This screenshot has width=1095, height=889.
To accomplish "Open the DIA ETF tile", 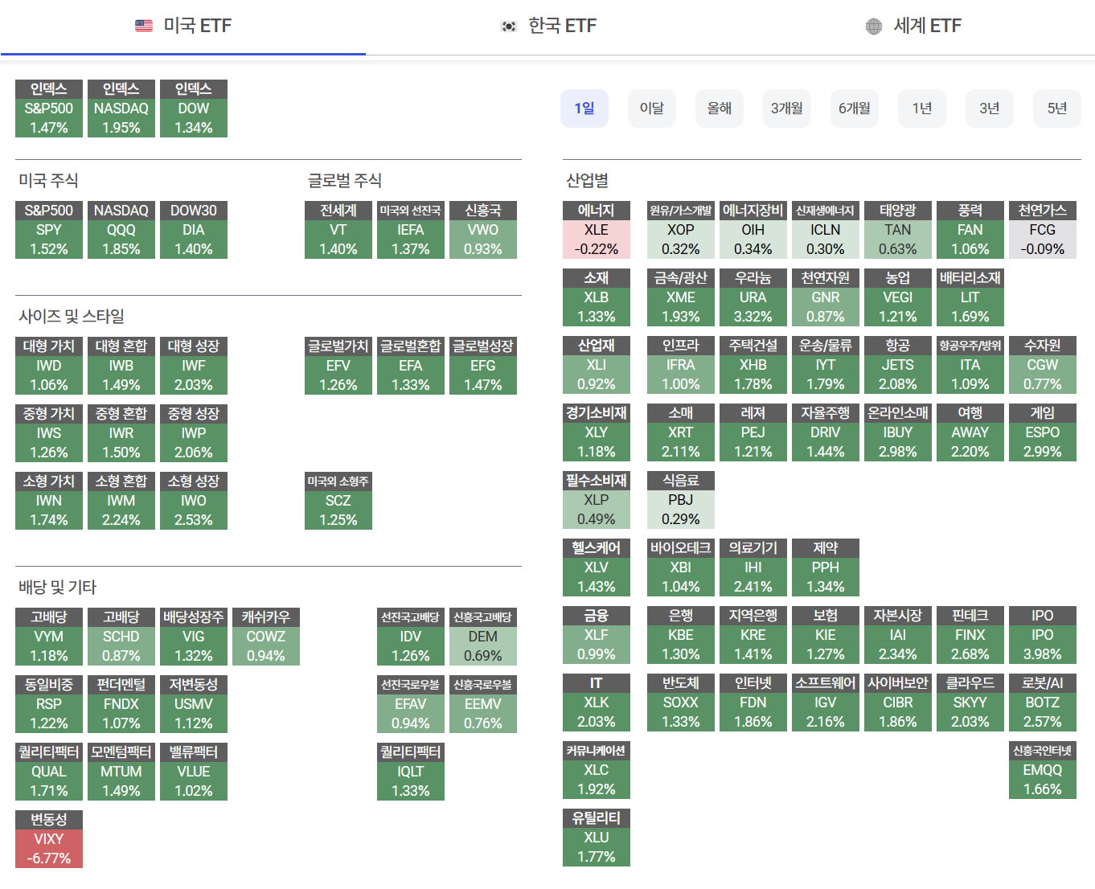I will [x=194, y=230].
